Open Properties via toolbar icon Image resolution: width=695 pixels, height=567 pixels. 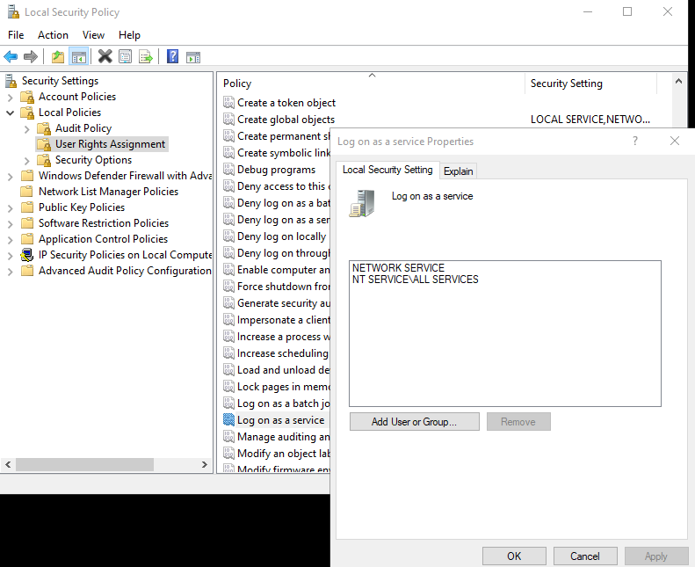pos(126,57)
